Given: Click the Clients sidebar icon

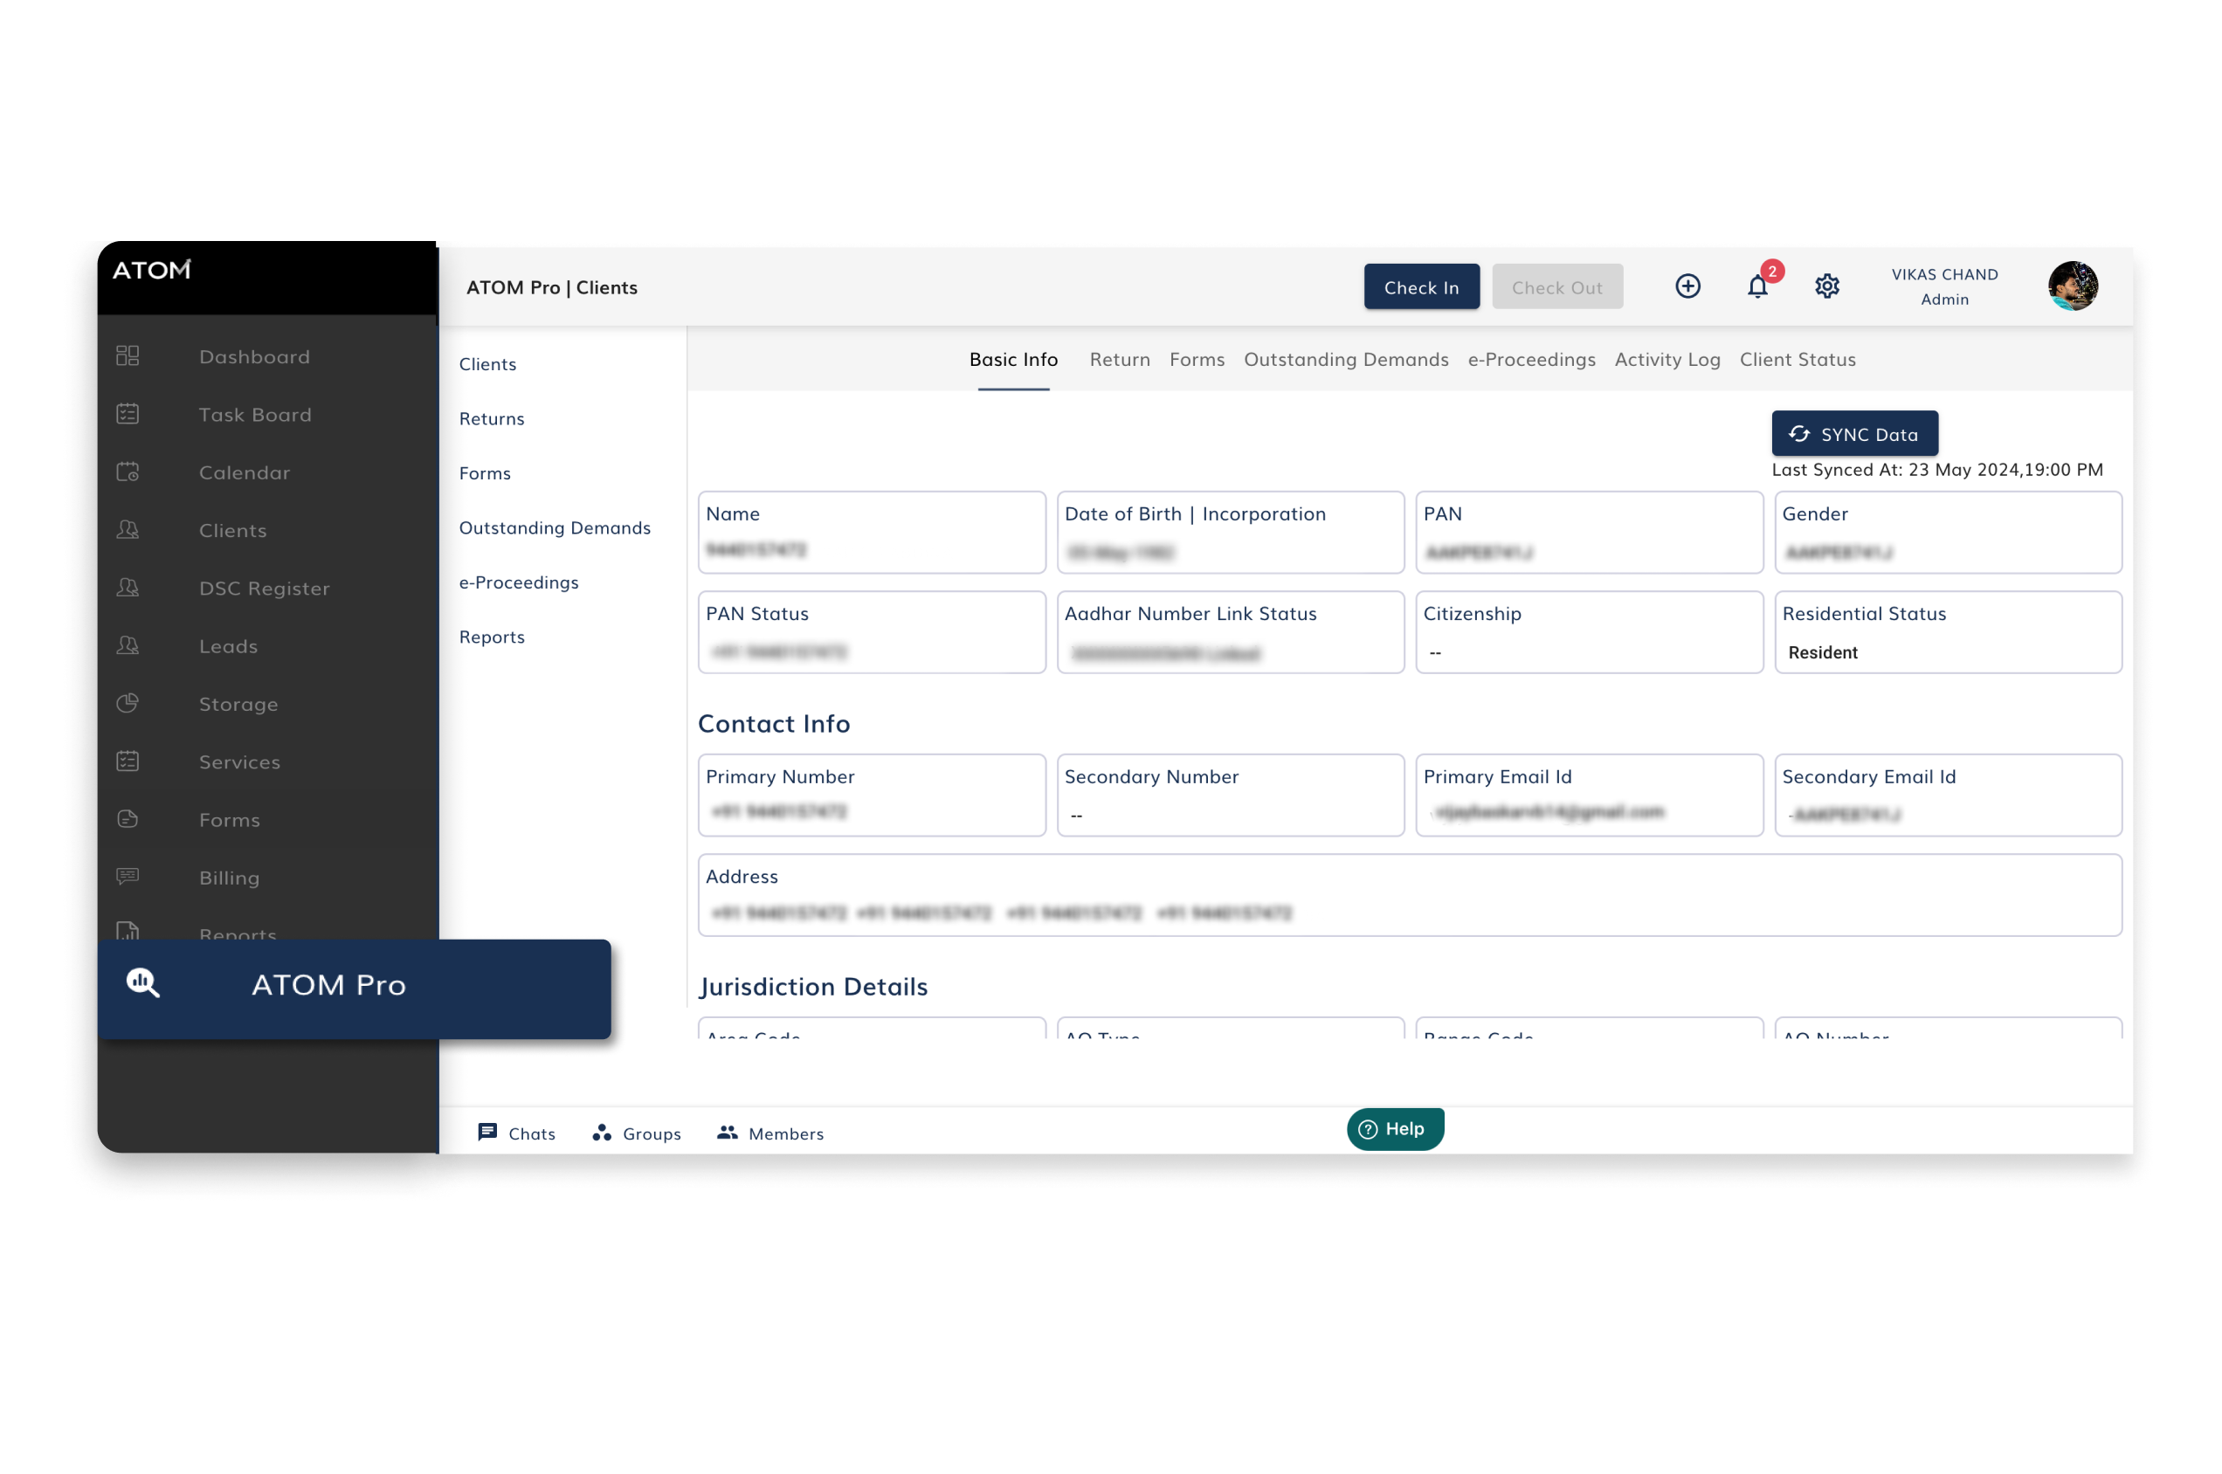Looking at the screenshot, I should click(x=128, y=530).
